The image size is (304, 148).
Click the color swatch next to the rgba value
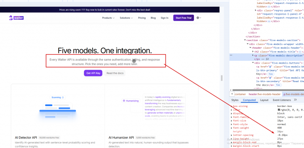279,110
